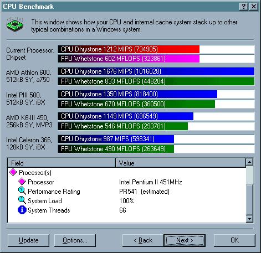Click the window description text

click(x=134, y=25)
